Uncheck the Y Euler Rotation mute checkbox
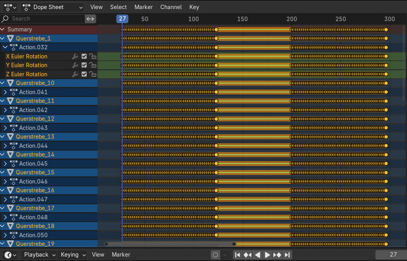Screen dimensions: 407x261 click(84, 65)
